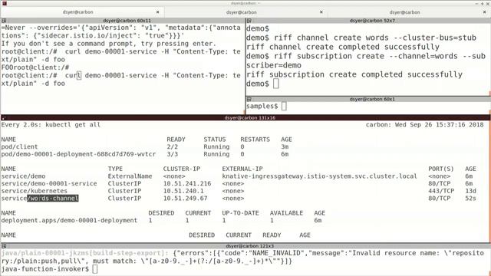The height and width of the screenshot is (276, 491).
Task: Click the 'java-function-invoker$' prompt
Action: click(x=45, y=269)
